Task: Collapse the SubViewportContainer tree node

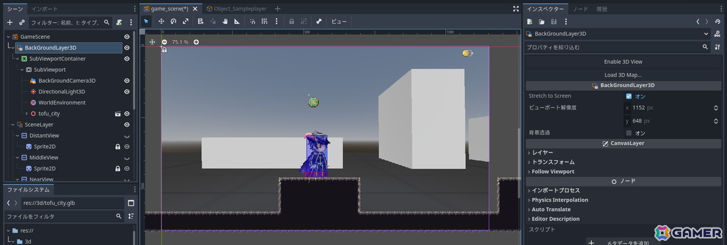Action: pos(18,59)
